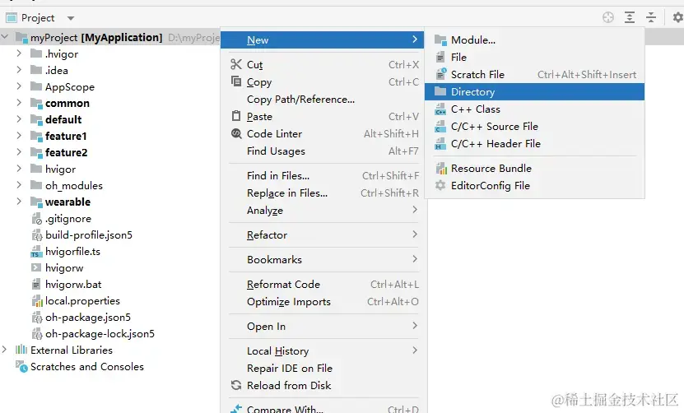Select hvigorfile.ts in the tree
Image resolution: width=684 pixels, height=413 pixels.
coord(72,252)
